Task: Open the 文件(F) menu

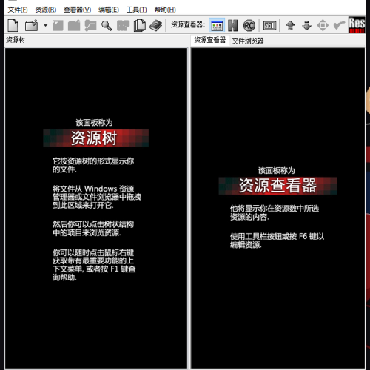Action: tap(18, 10)
